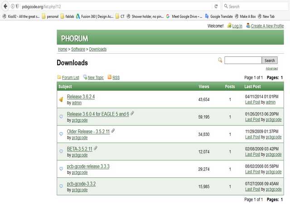Click the forum Search button

click(x=270, y=60)
